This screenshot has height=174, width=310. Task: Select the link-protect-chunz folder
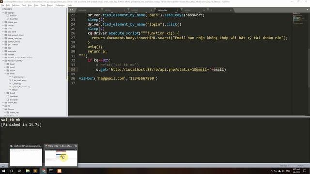(x=16, y=35)
